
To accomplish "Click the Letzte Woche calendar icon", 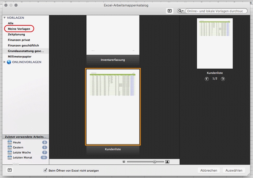I will tap(10, 152).
